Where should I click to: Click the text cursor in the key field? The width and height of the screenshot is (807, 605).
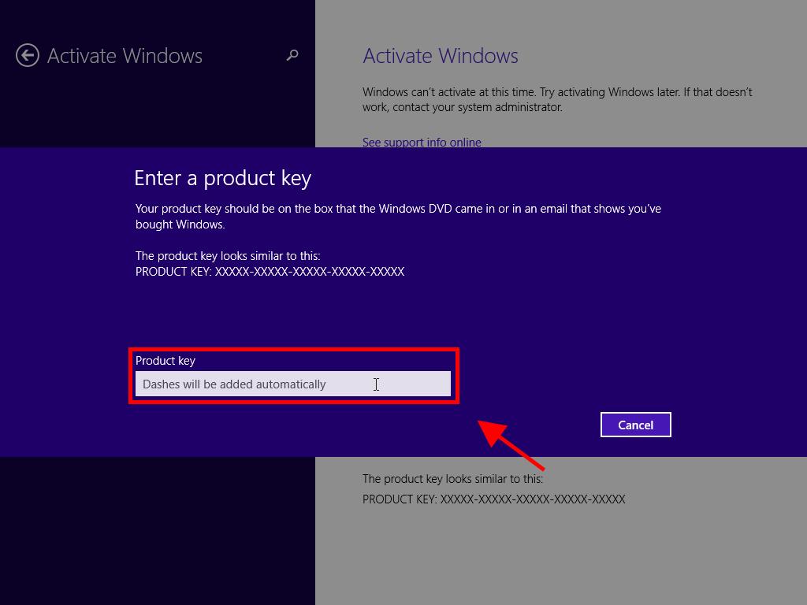(x=376, y=384)
